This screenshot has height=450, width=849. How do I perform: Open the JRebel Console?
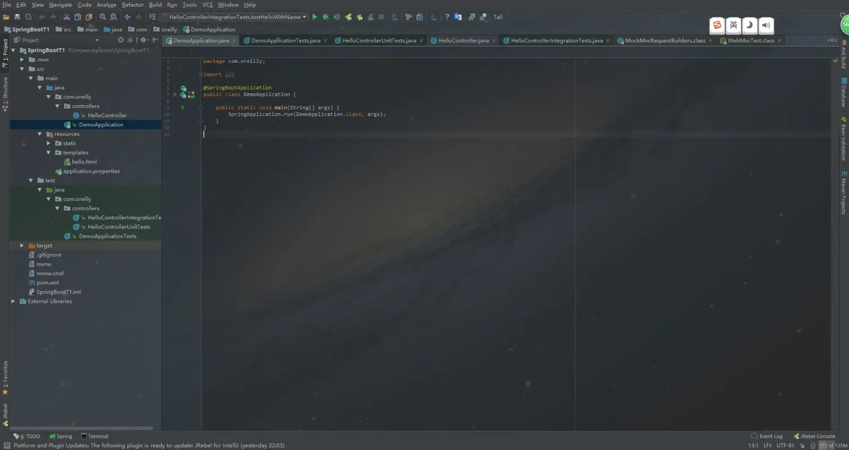click(x=814, y=436)
